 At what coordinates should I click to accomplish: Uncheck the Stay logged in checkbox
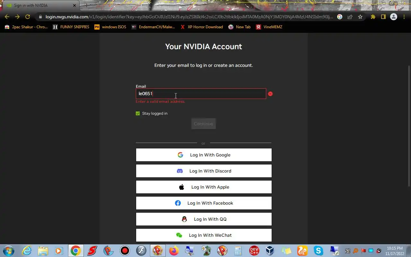[x=138, y=113]
